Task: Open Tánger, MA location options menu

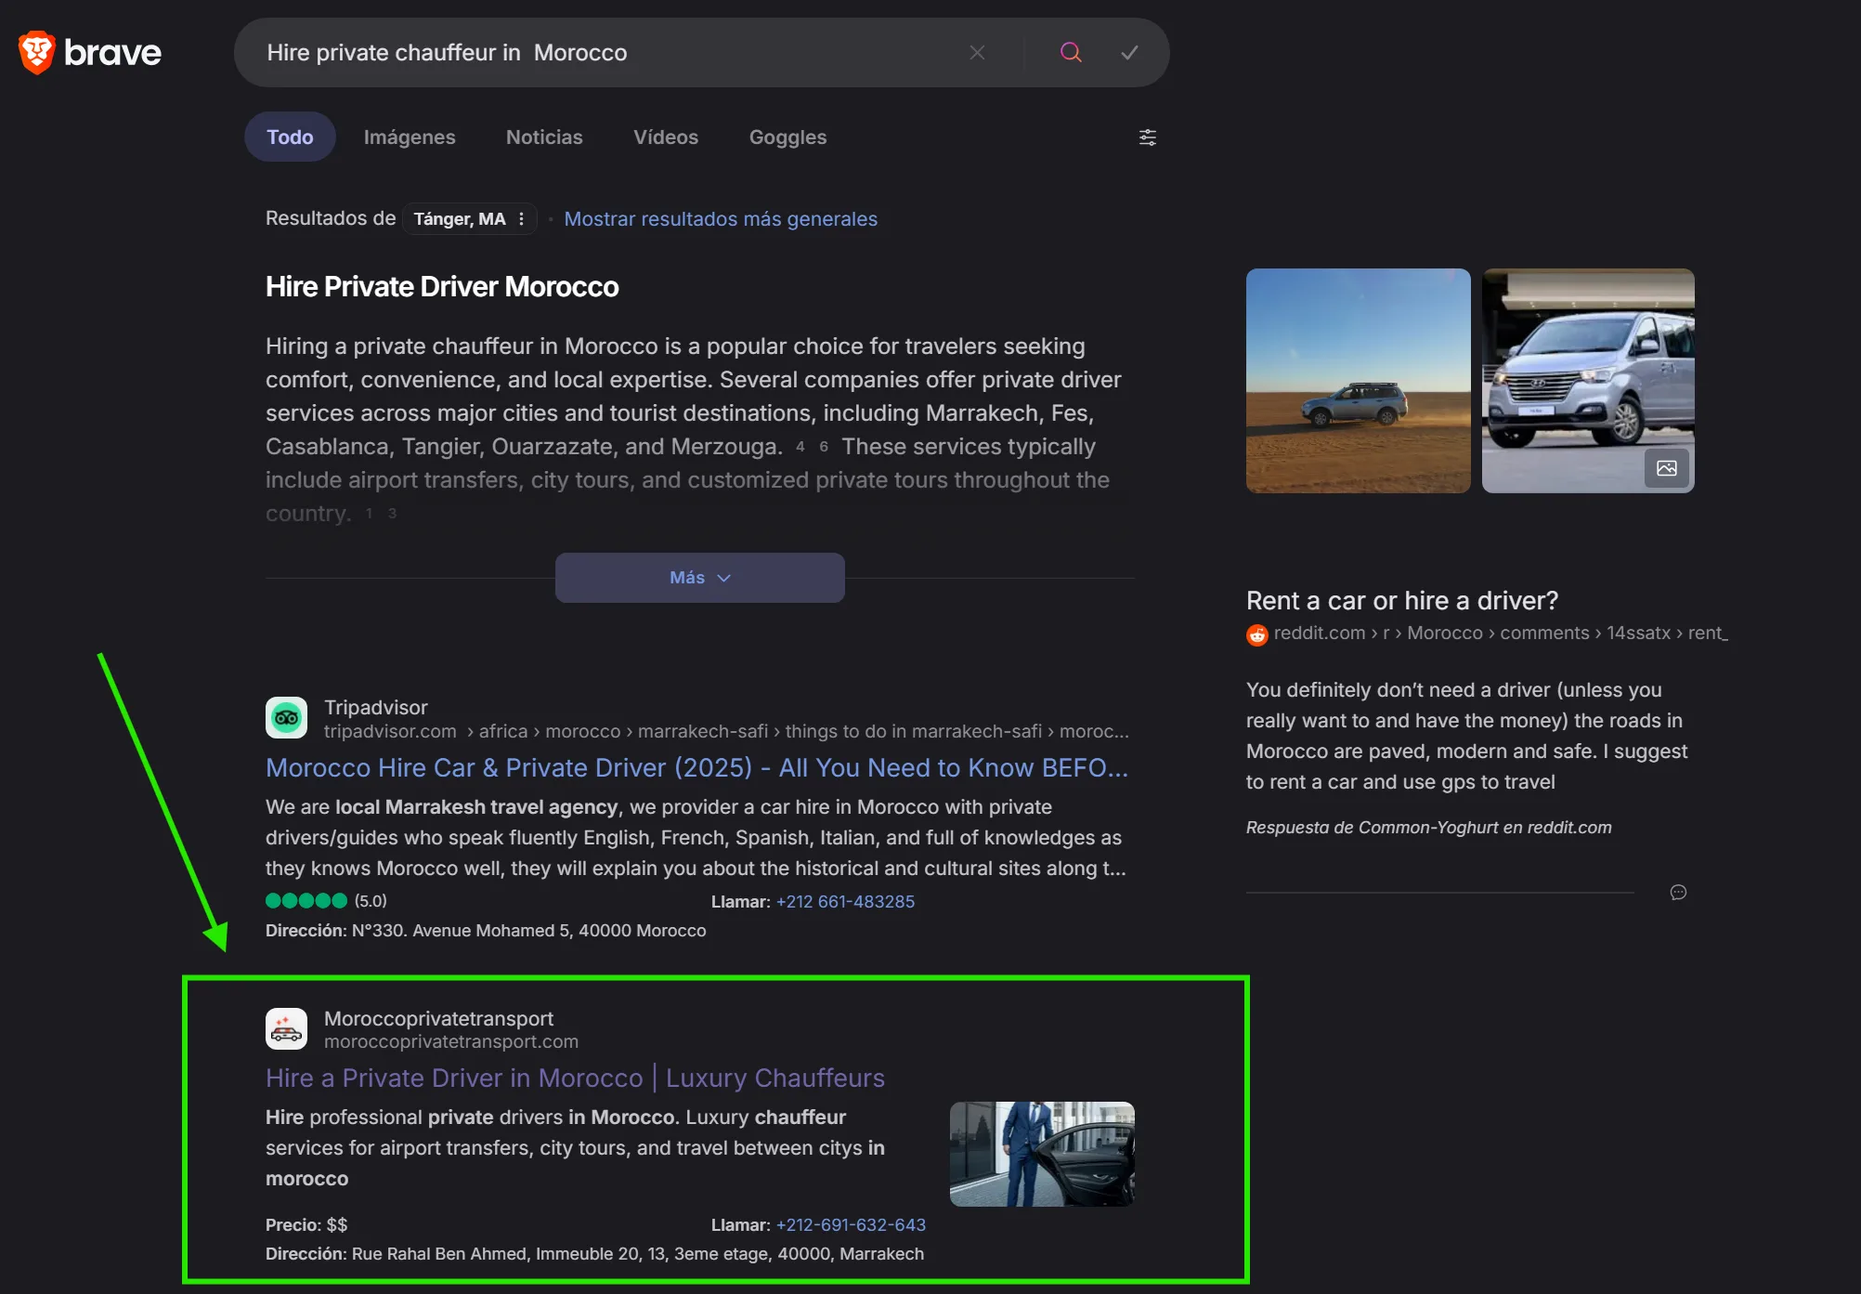Action: coord(521,219)
